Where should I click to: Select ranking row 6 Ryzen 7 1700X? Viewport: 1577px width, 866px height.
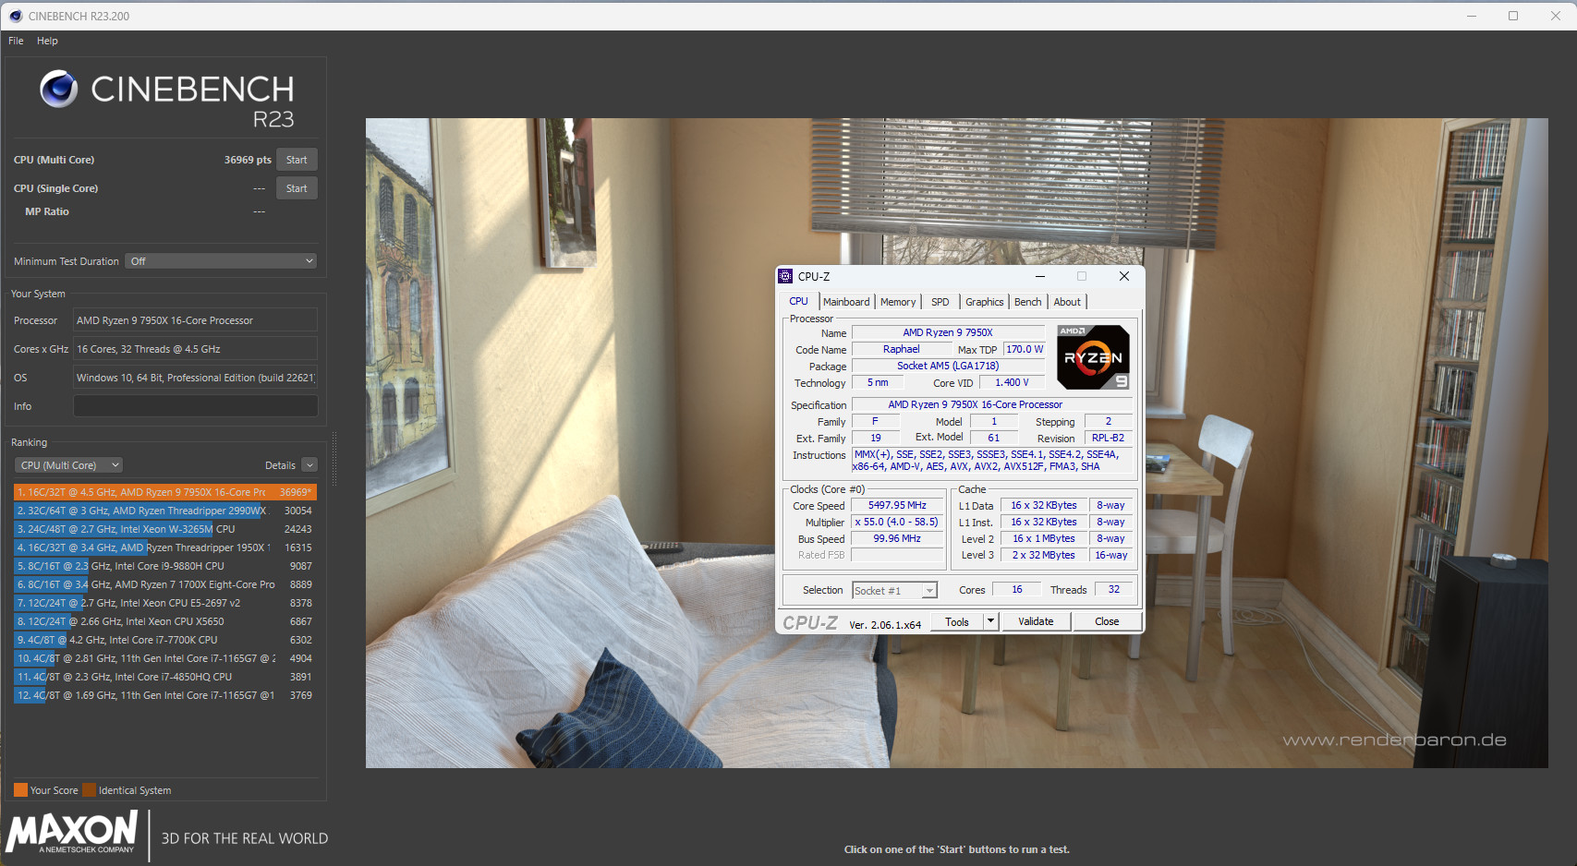(x=164, y=584)
